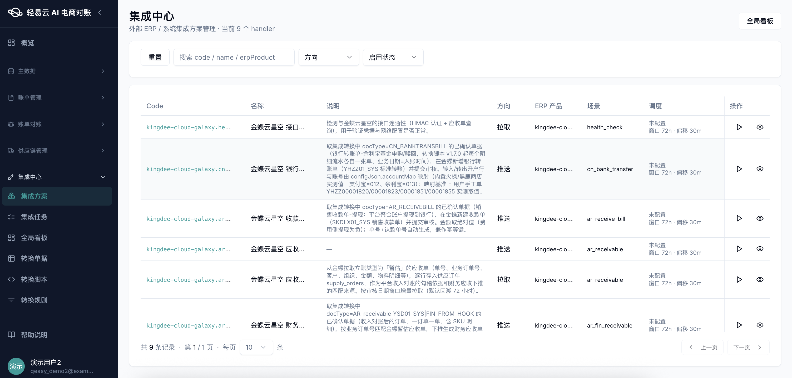
Task: Open the 转换单据 menu item
Action: [57, 259]
